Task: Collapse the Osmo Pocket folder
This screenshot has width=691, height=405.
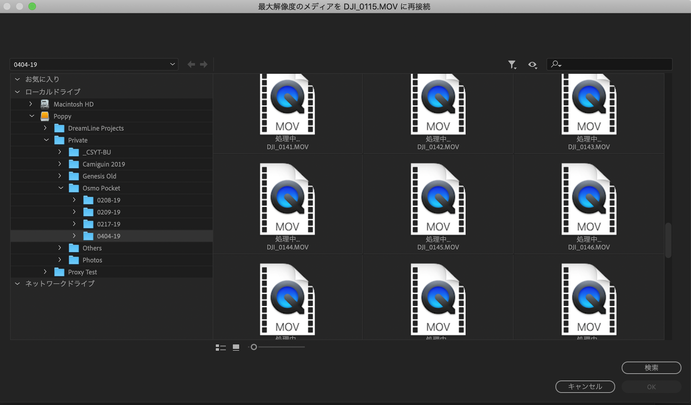Action: click(61, 188)
